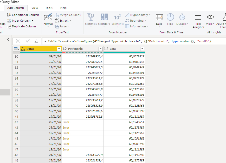This screenshot has height=163, width=226.
Task: Open the Cota column filter dropdown
Action: click(x=142, y=49)
